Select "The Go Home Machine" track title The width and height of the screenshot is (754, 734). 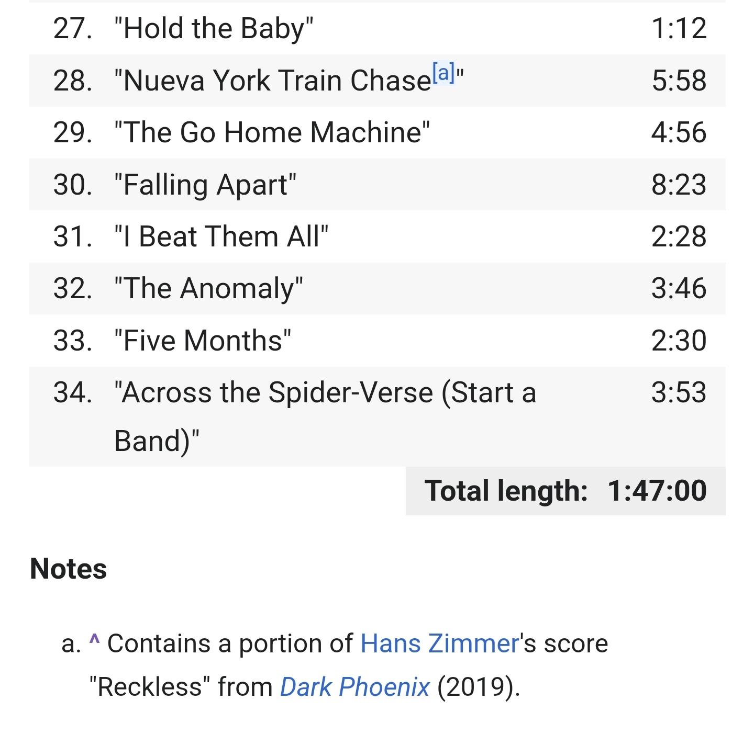[272, 132]
